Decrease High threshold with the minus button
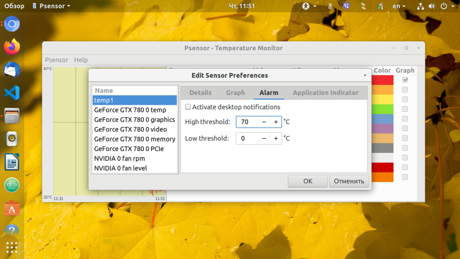460x259 pixels. pyautogui.click(x=264, y=122)
